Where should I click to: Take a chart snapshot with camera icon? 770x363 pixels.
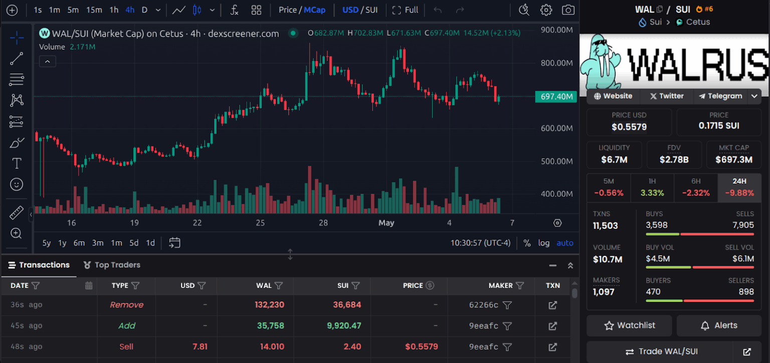pos(568,10)
